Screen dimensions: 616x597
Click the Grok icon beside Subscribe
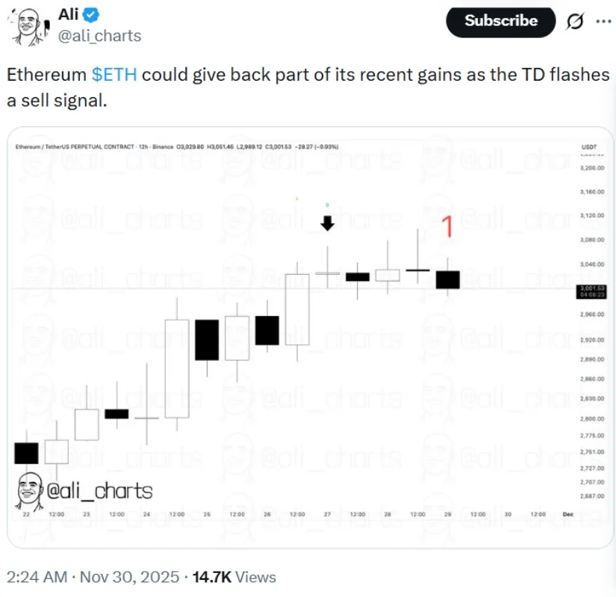tap(575, 22)
